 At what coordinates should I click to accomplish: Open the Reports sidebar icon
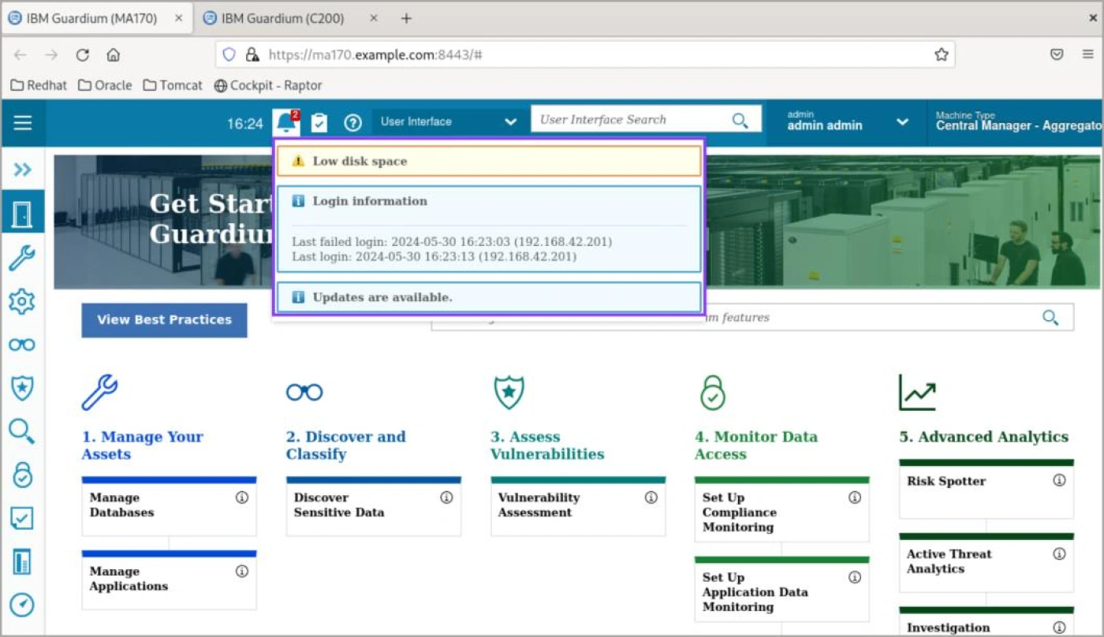click(22, 561)
